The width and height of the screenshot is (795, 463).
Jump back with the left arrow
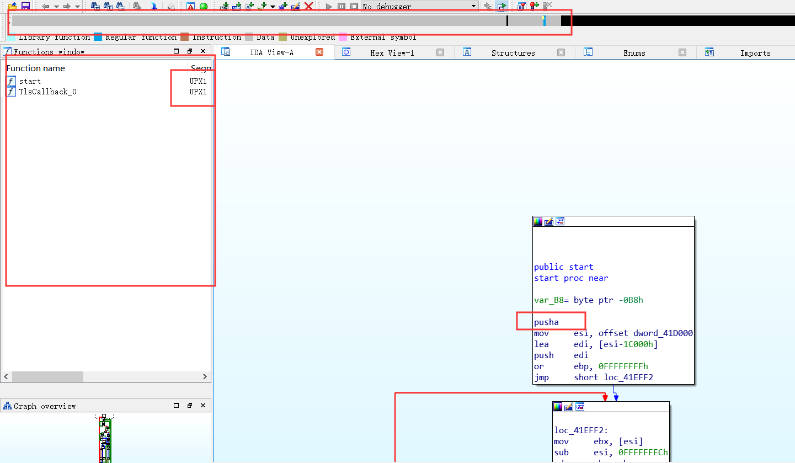[46, 7]
